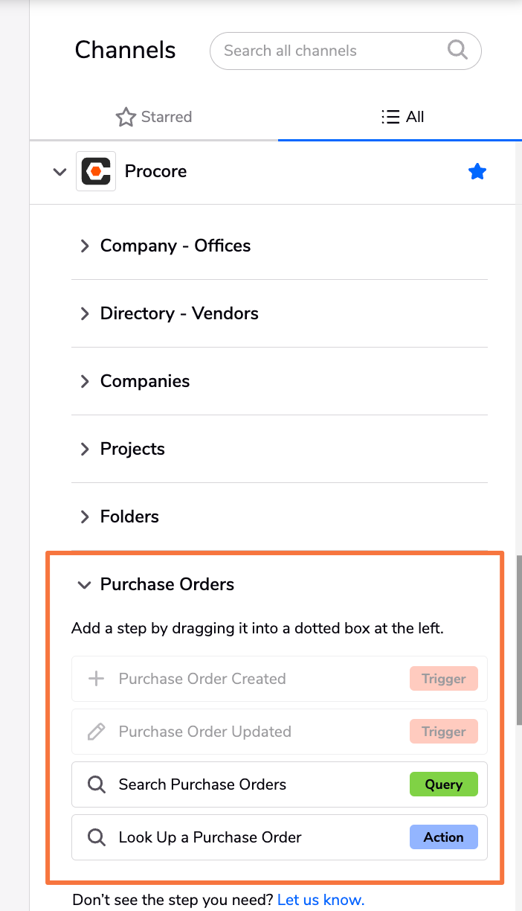The height and width of the screenshot is (911, 522).
Task: Click the magnifier icon beside Search Purchase Orders
Action: click(96, 784)
